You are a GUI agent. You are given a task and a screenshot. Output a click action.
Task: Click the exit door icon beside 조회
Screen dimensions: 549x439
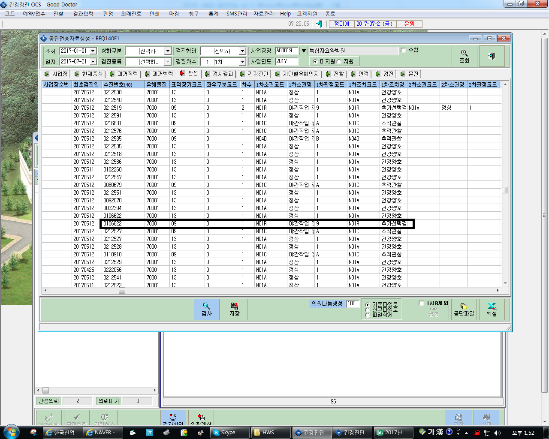(x=492, y=56)
